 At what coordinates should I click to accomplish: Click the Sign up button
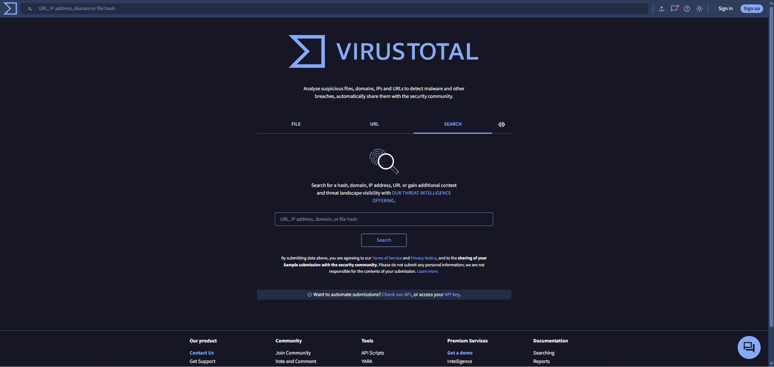(752, 8)
